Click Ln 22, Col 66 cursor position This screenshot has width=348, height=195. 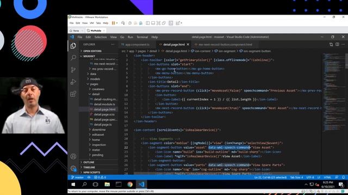270,177
